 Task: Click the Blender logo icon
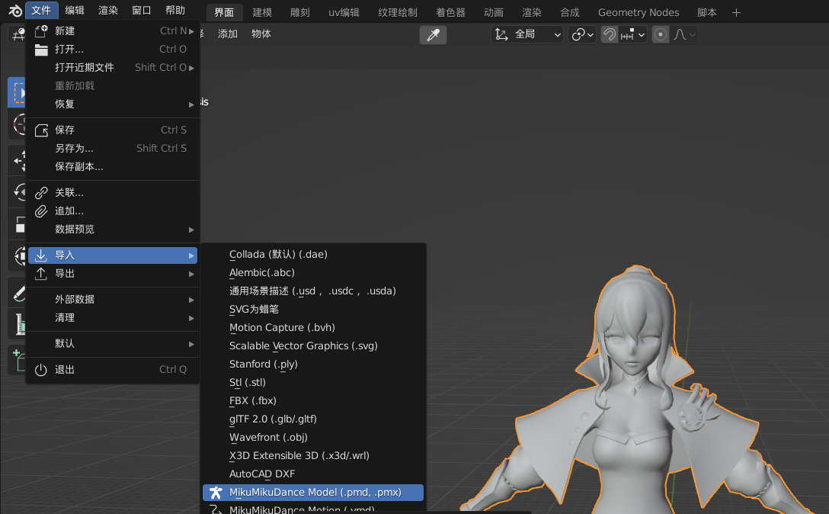tap(14, 11)
